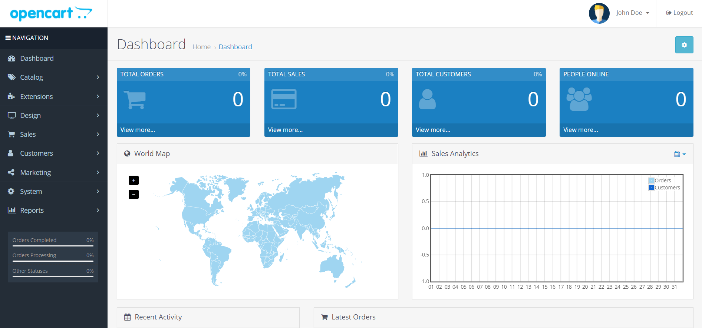Click the People Online group icon

pyautogui.click(x=579, y=99)
